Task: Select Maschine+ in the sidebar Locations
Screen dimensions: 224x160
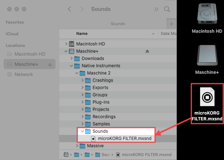Action: tap(29, 64)
